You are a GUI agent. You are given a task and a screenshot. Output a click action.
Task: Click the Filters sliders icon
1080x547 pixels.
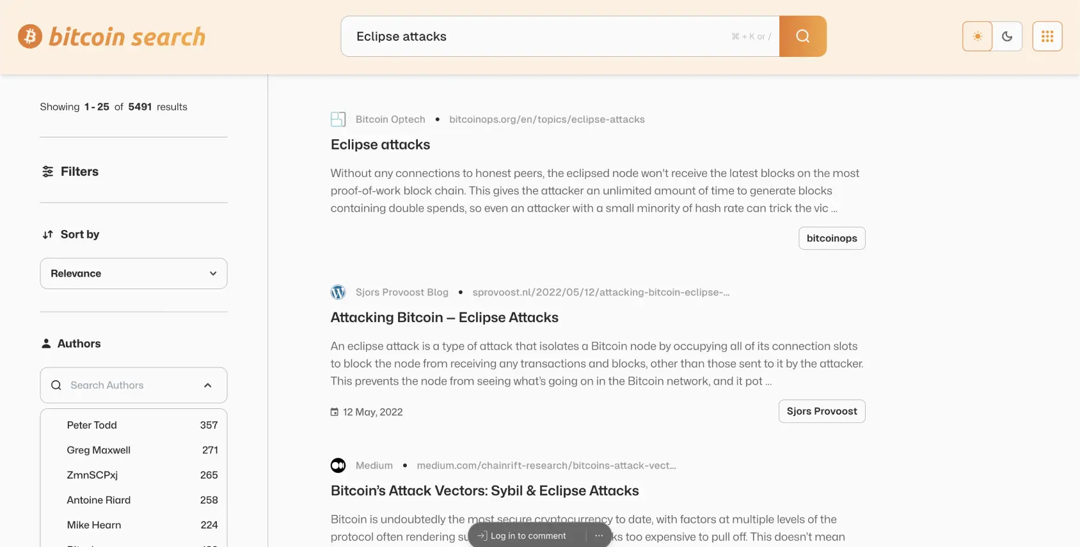coord(48,171)
